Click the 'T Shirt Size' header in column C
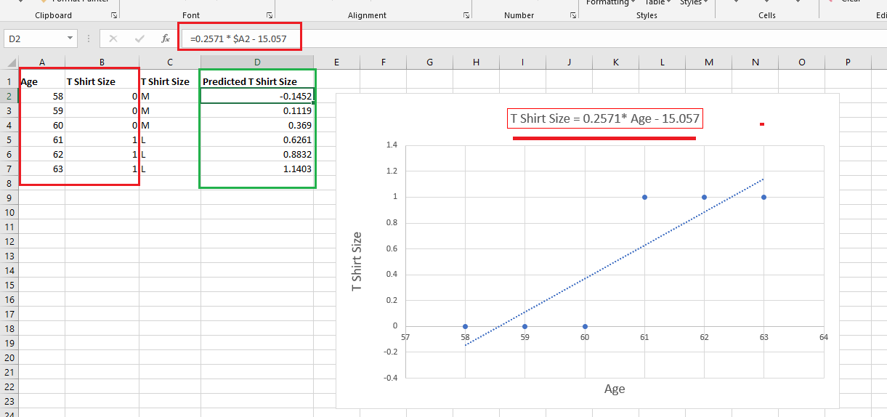Screen dimensions: 887x417 click(x=169, y=81)
